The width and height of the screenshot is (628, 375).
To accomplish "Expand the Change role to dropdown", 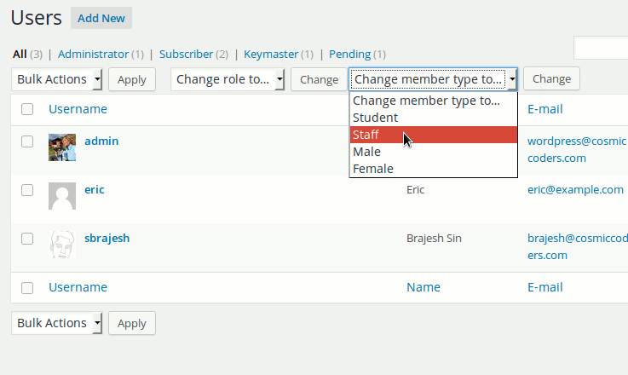I will (229, 79).
